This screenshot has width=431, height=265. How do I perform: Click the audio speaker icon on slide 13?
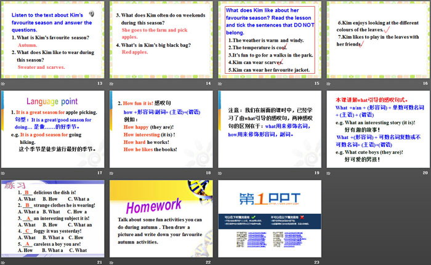tap(92, 13)
